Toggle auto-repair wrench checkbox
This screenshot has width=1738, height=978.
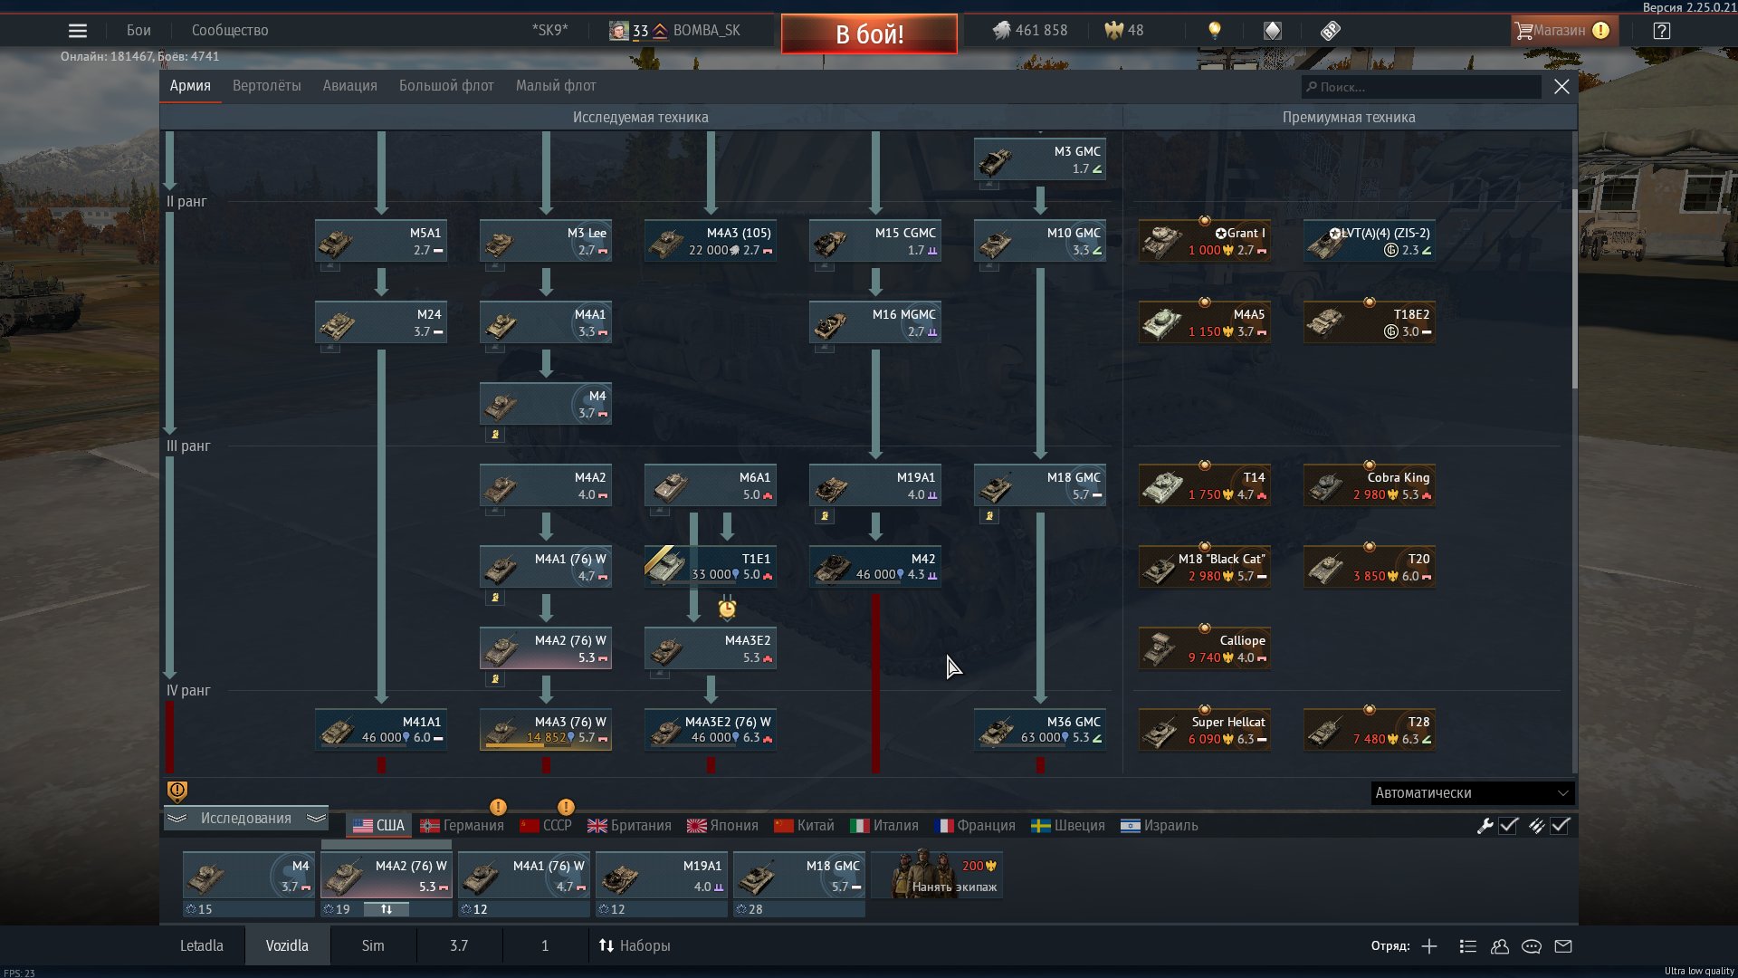pos(1508,826)
